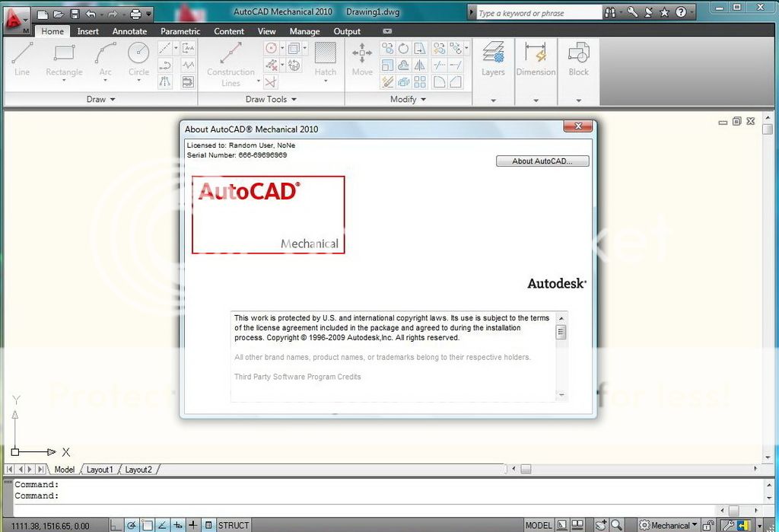This screenshot has height=532, width=779.
Task: Switch to the Annotate ribbon tab
Action: coord(129,31)
